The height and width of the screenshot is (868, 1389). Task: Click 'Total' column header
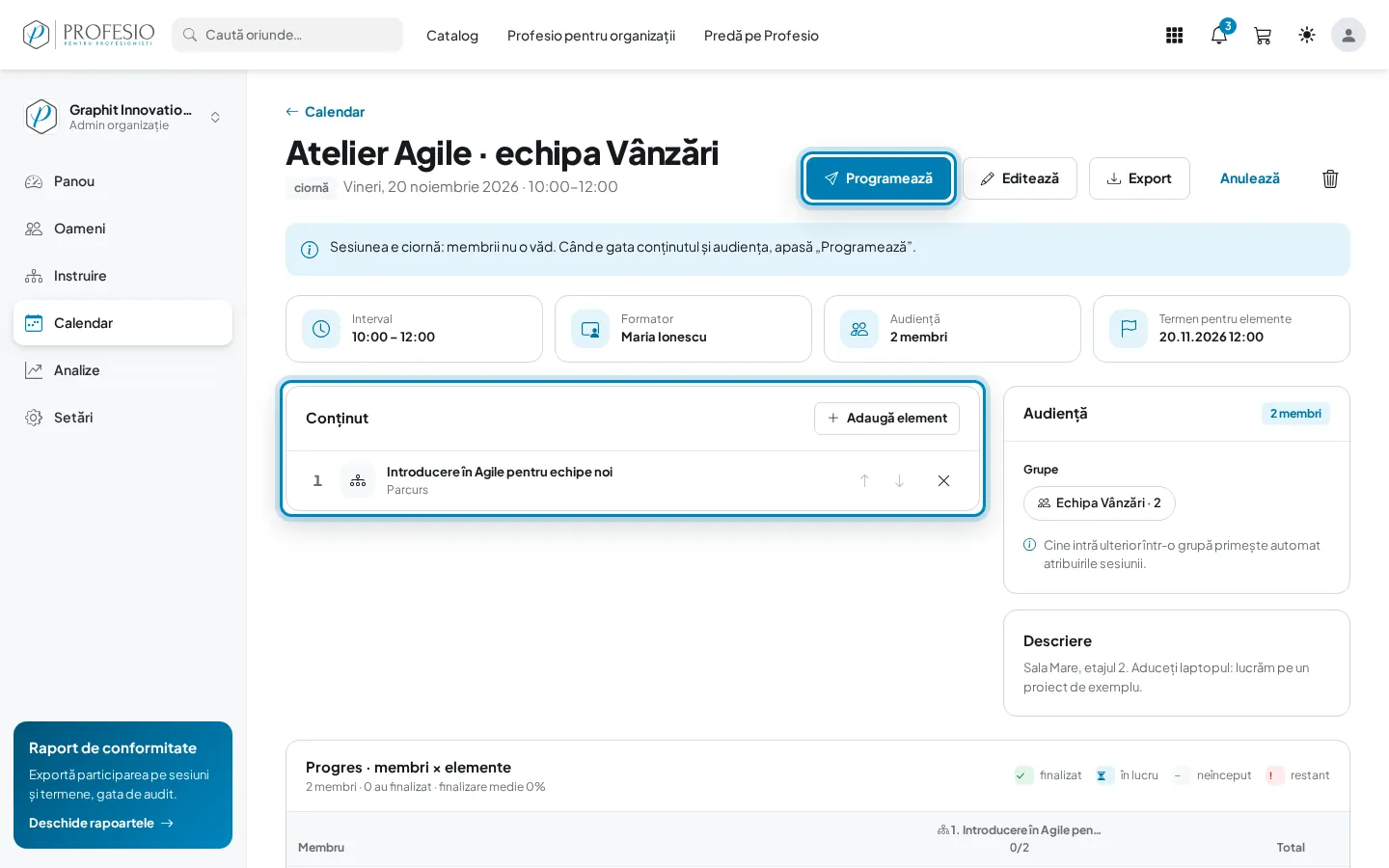coord(1291,848)
